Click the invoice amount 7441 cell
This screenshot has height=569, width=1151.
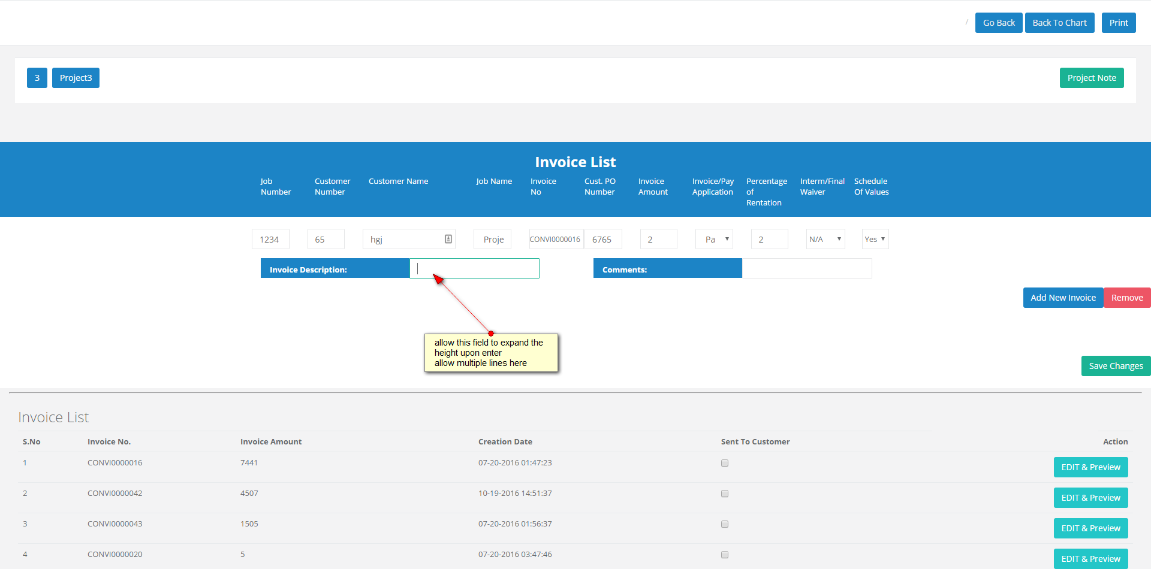(x=249, y=463)
